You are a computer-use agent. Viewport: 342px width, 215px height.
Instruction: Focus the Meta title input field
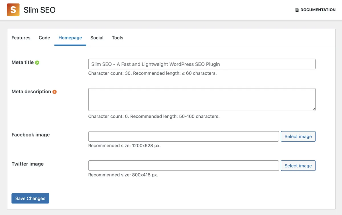coord(202,64)
